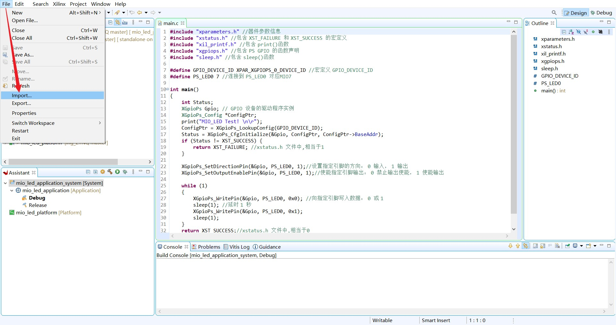Jump to previous error in Console toolbar

tap(518, 246)
